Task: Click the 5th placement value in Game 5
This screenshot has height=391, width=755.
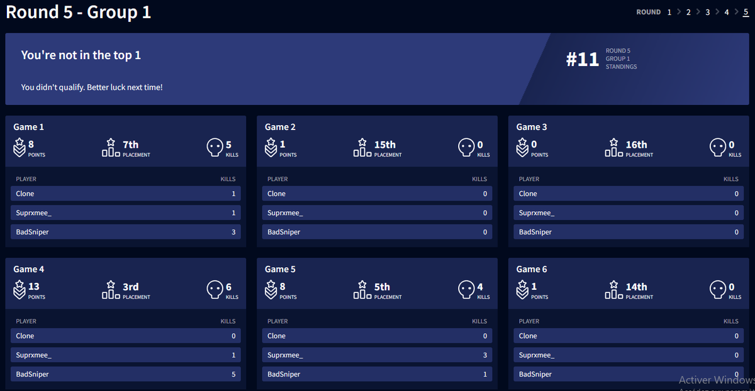Action: coord(382,287)
